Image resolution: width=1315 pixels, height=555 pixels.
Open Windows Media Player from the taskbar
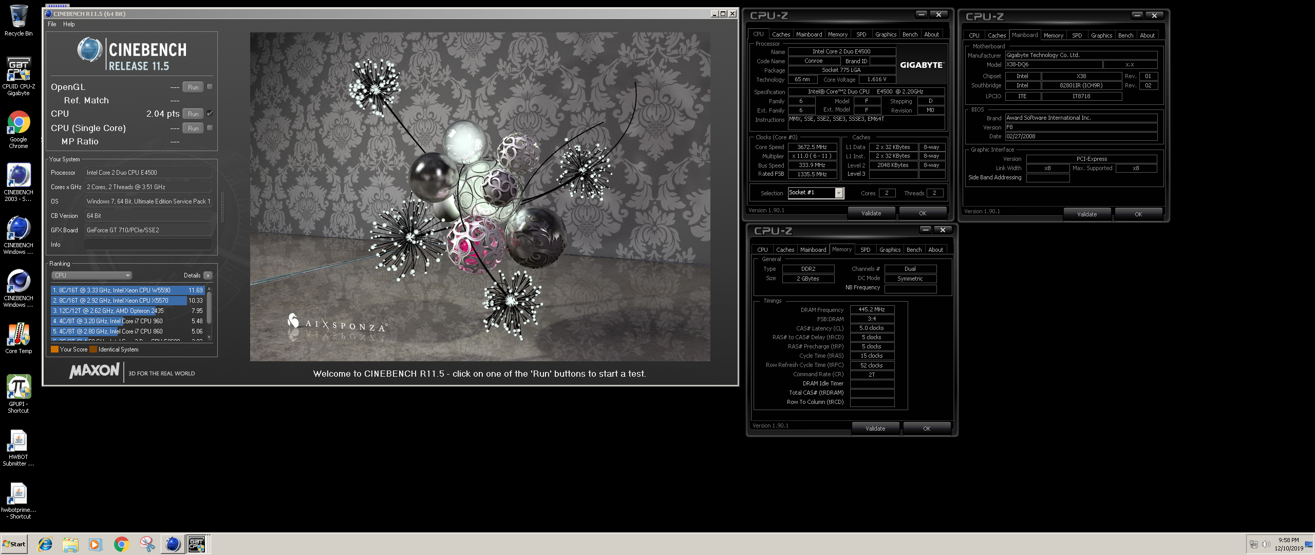96,544
